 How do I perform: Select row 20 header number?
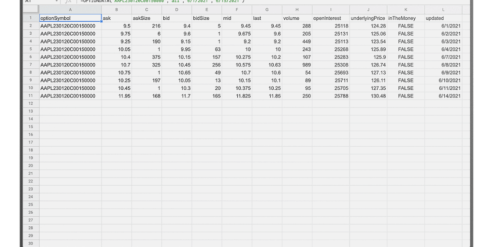point(30,166)
